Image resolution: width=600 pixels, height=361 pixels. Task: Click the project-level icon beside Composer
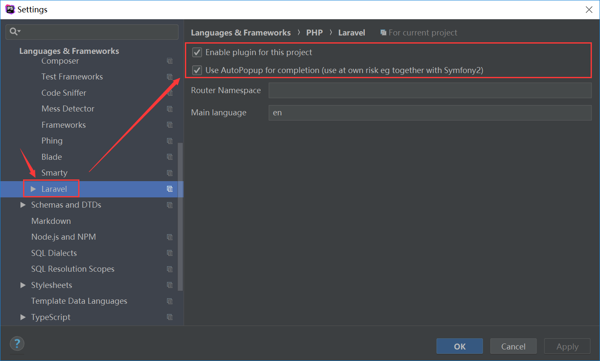tap(170, 61)
